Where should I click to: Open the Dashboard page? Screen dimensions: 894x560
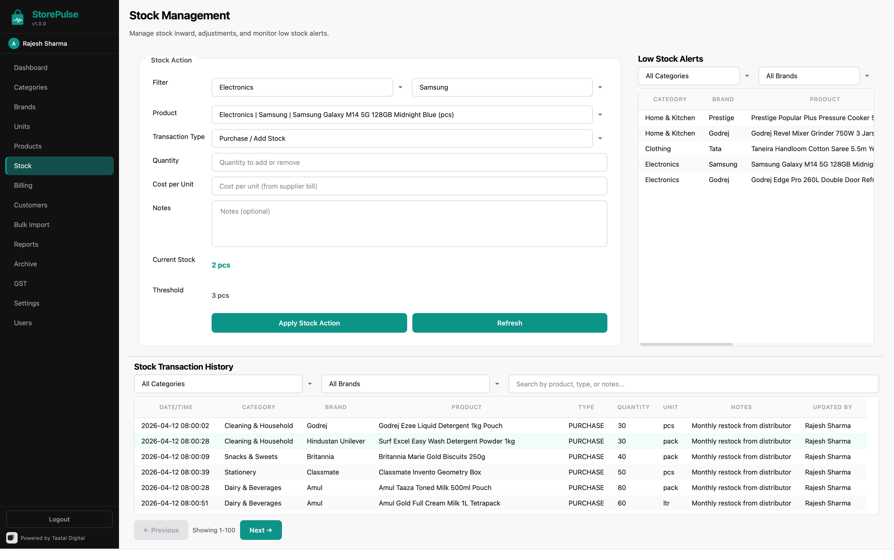click(x=59, y=67)
